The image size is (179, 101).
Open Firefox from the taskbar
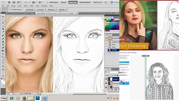click(24, 98)
